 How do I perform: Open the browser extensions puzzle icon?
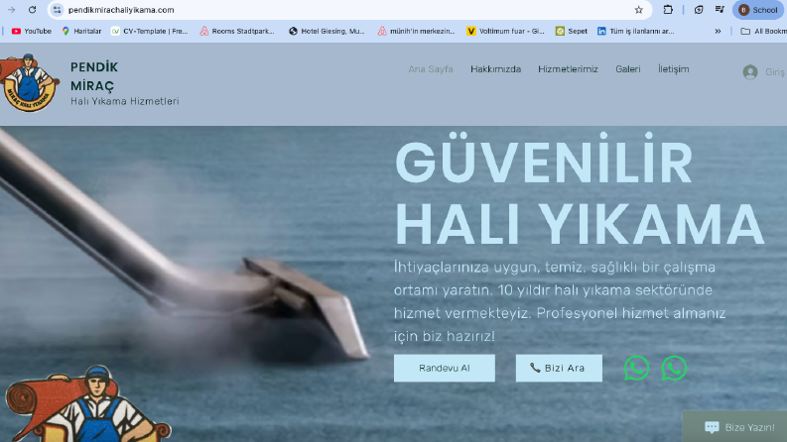668,10
